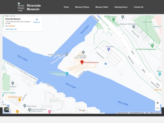Click the bus stop icon near Pointhouse Pl
164x123 pixels.
pyautogui.click(x=106, y=64)
